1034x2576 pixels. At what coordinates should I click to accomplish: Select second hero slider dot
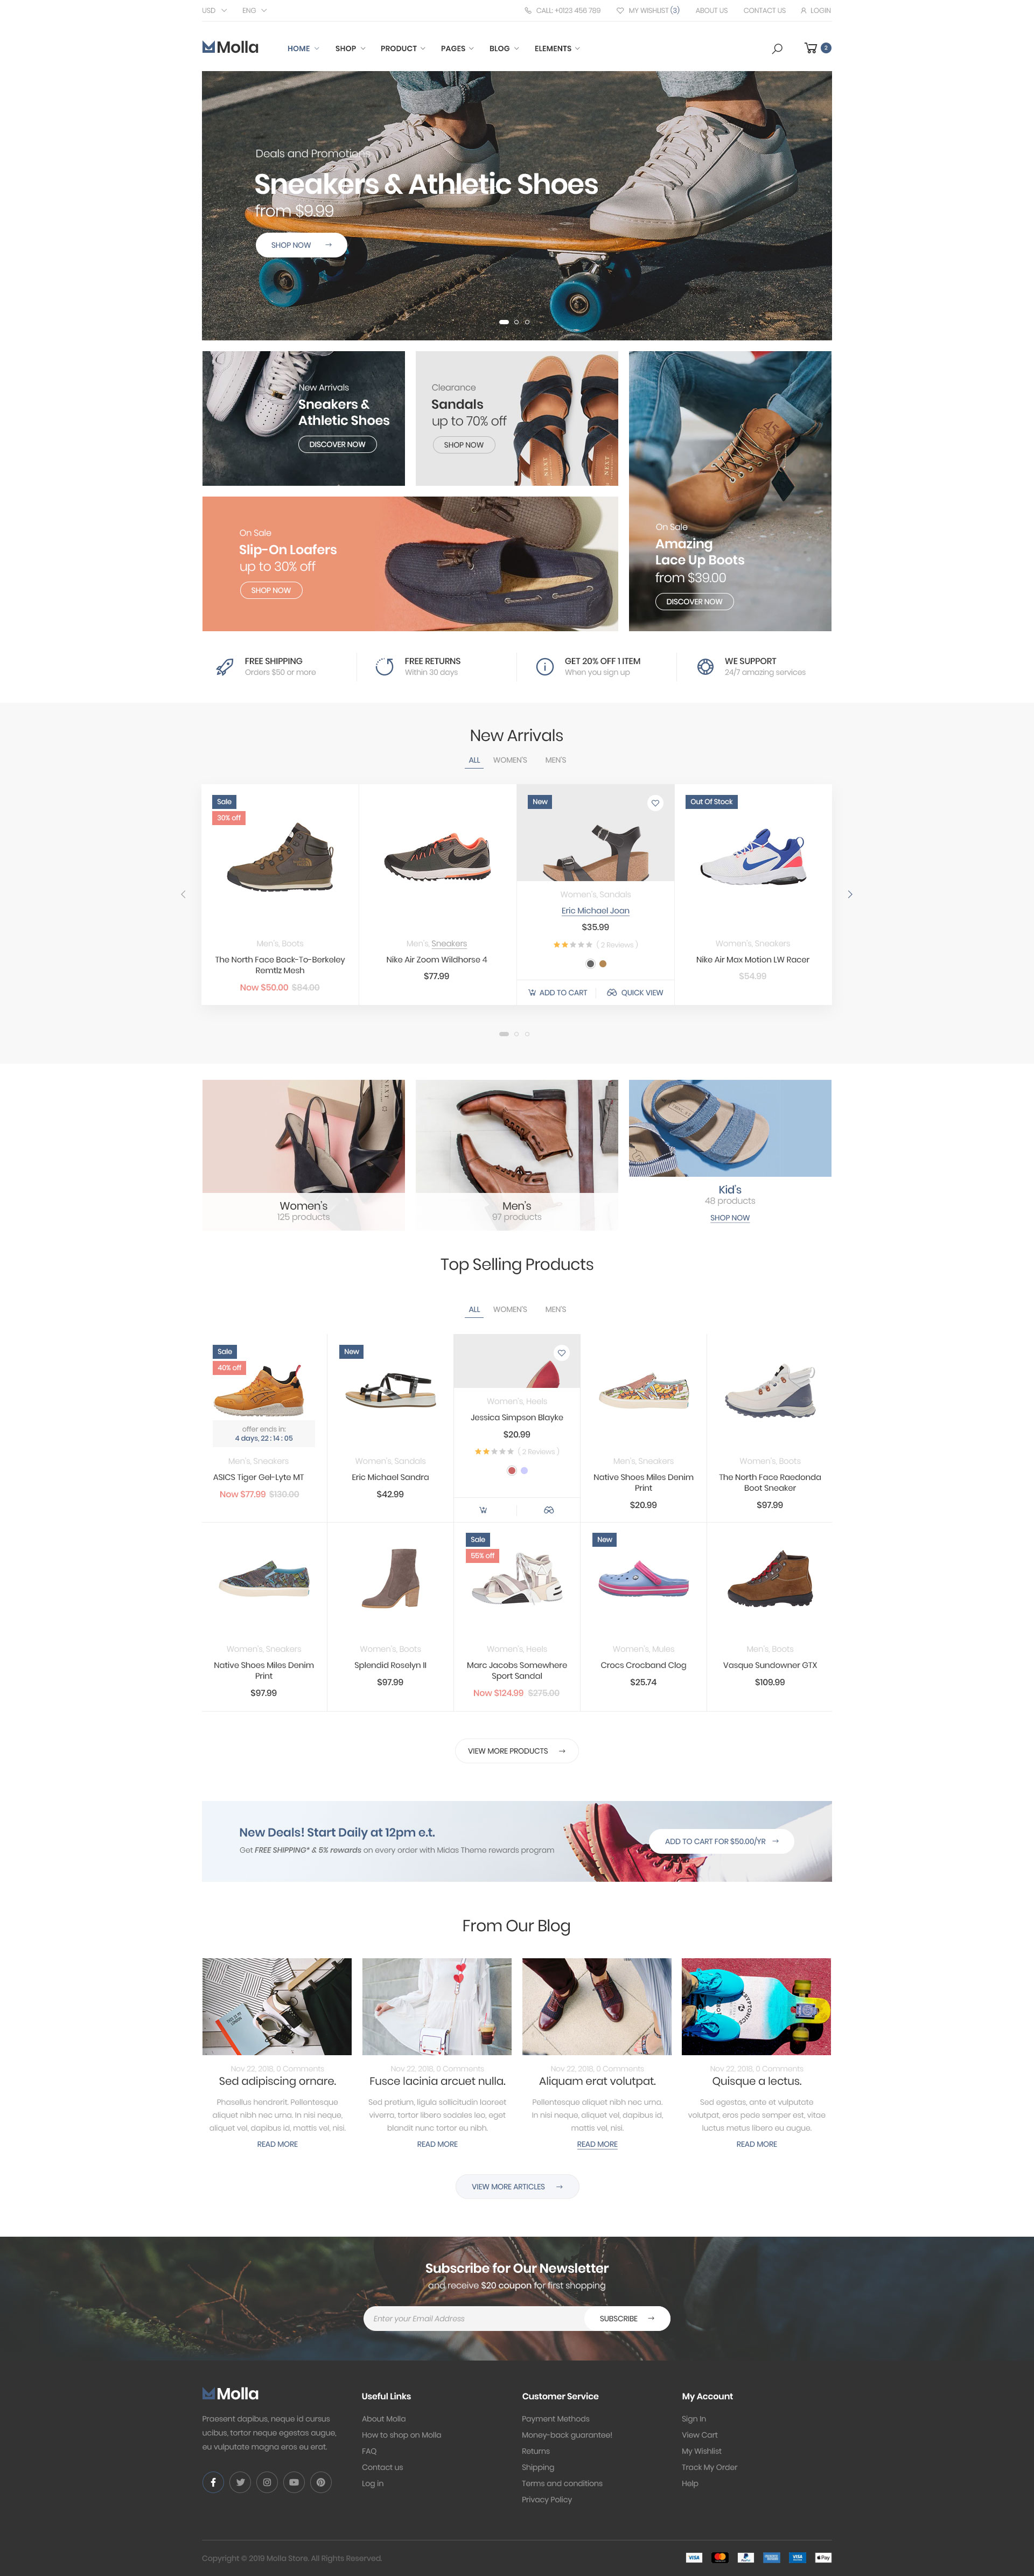coord(516,322)
